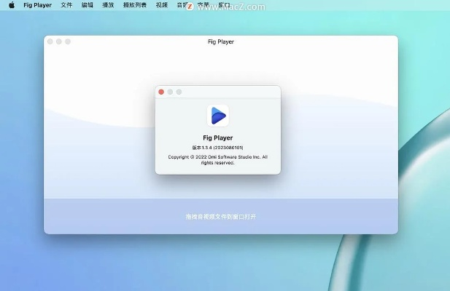
Task: Open the 编辑 menu
Action: coord(87,5)
